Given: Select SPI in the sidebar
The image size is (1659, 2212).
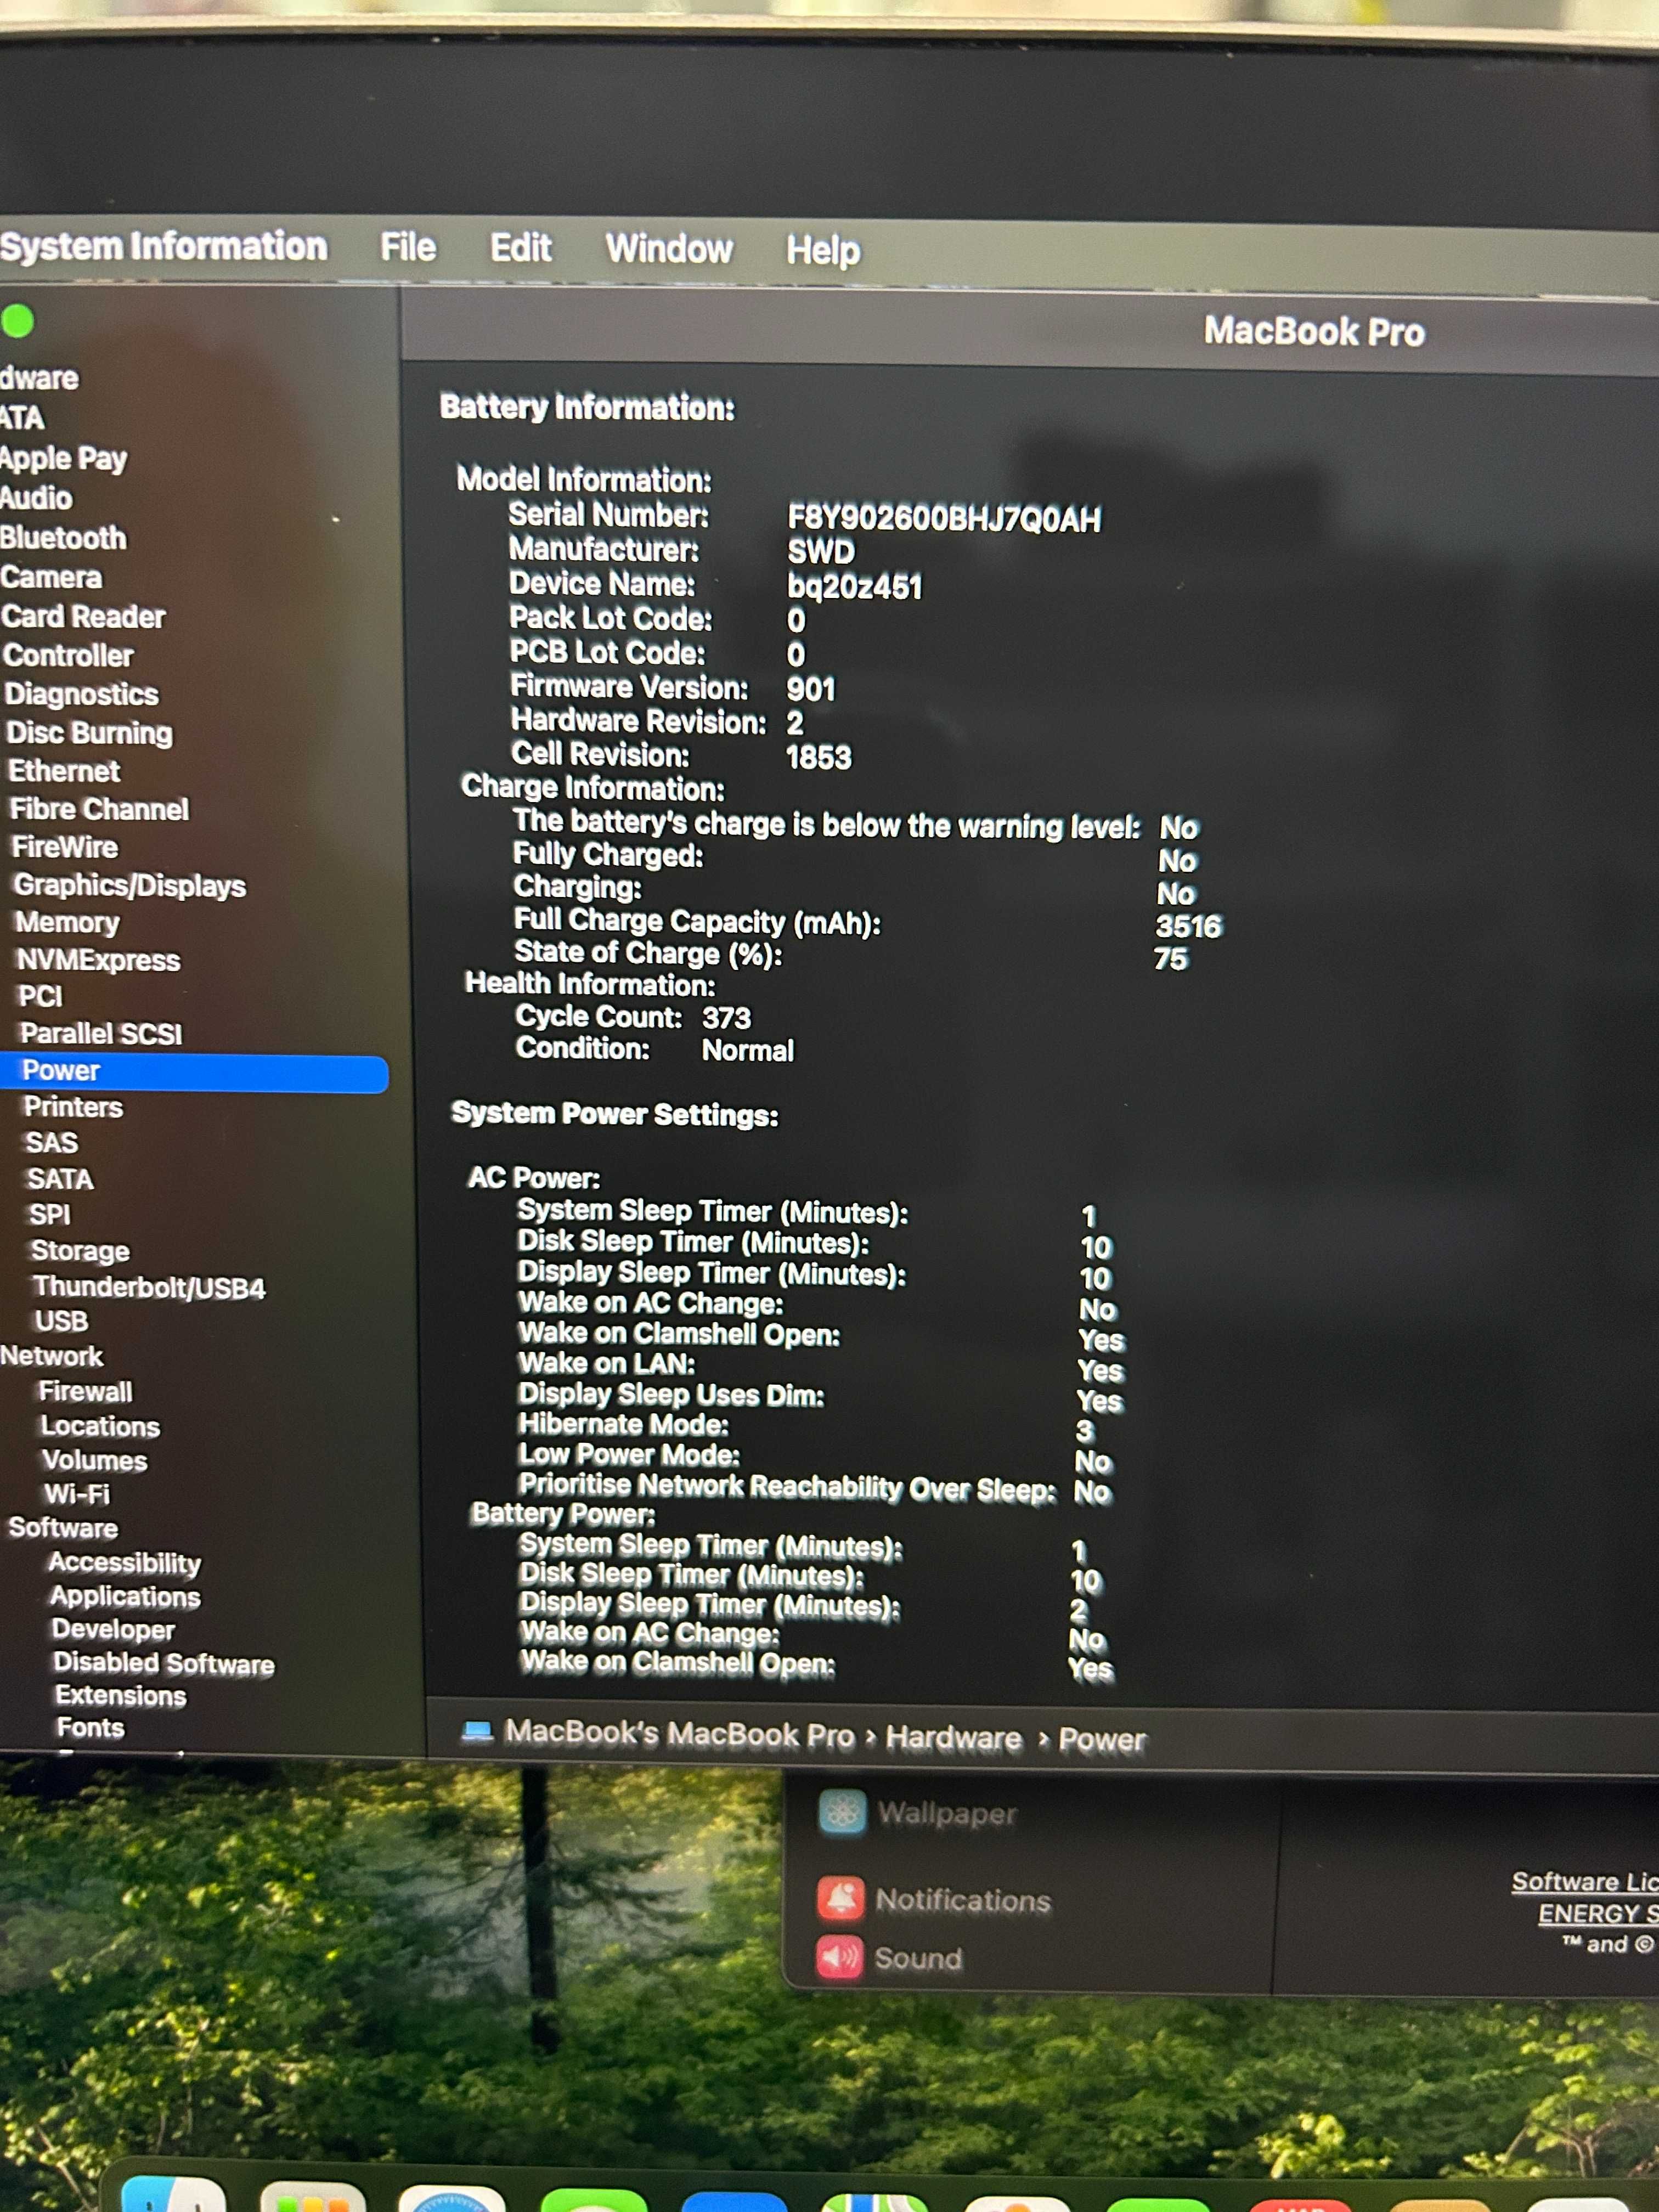Looking at the screenshot, I should (x=50, y=1215).
